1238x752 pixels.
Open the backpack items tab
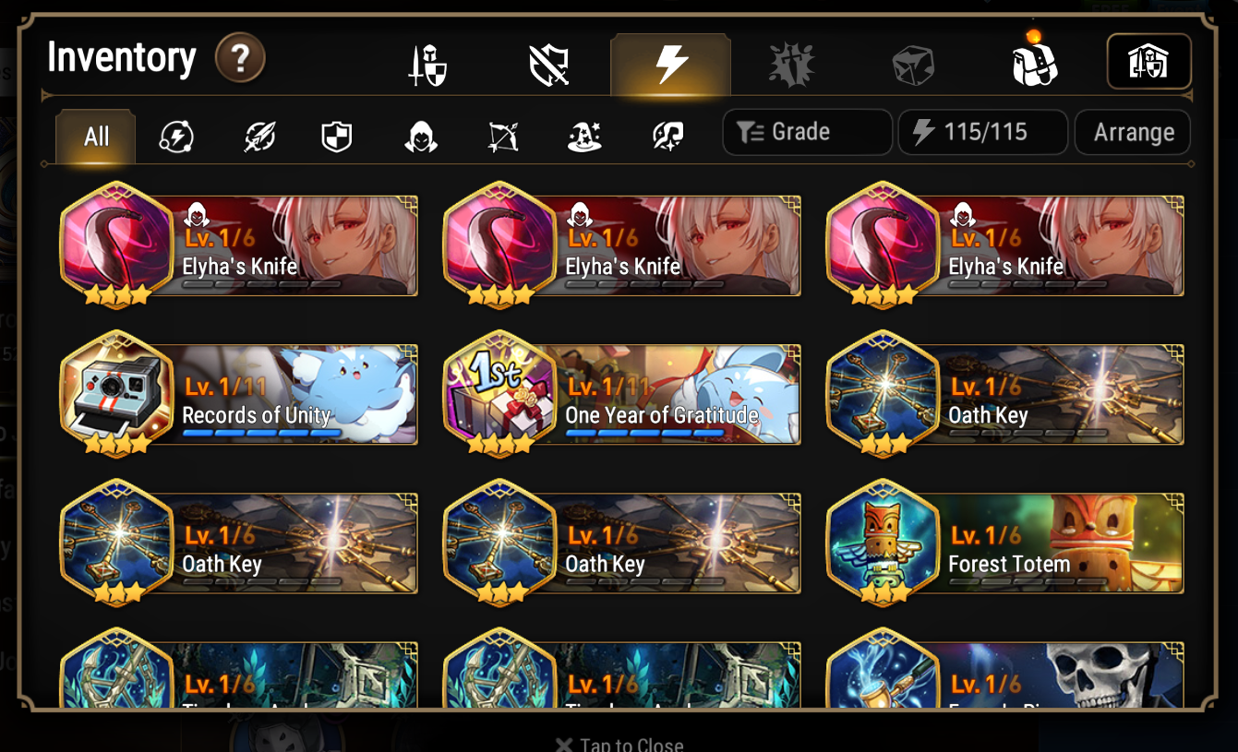click(1034, 61)
